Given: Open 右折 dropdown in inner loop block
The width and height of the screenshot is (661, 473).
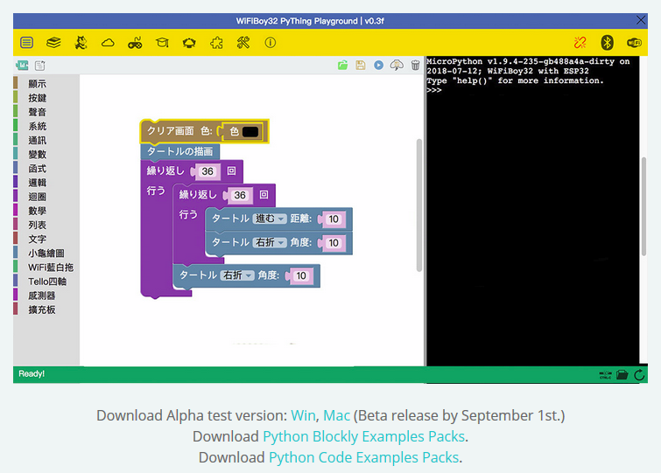Looking at the screenshot, I should coord(270,242).
